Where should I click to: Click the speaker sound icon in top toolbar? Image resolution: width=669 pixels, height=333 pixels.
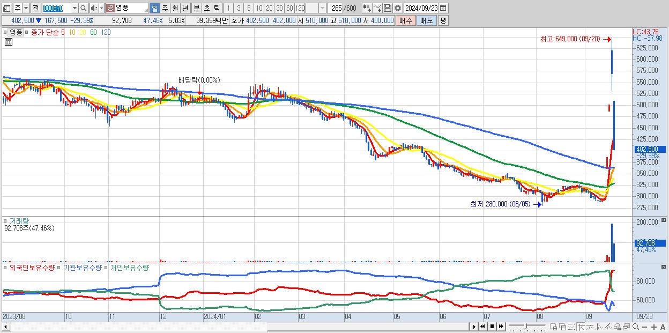pos(93,8)
